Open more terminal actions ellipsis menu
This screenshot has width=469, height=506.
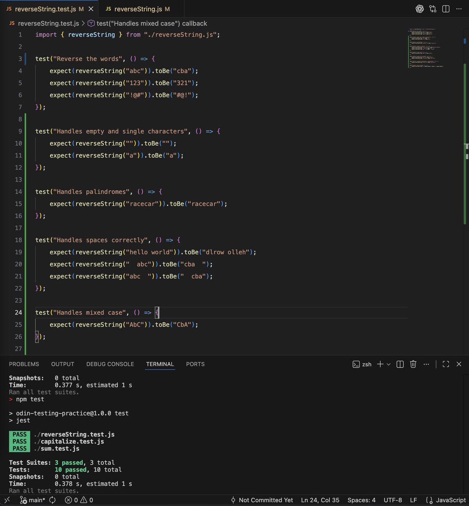click(x=426, y=364)
